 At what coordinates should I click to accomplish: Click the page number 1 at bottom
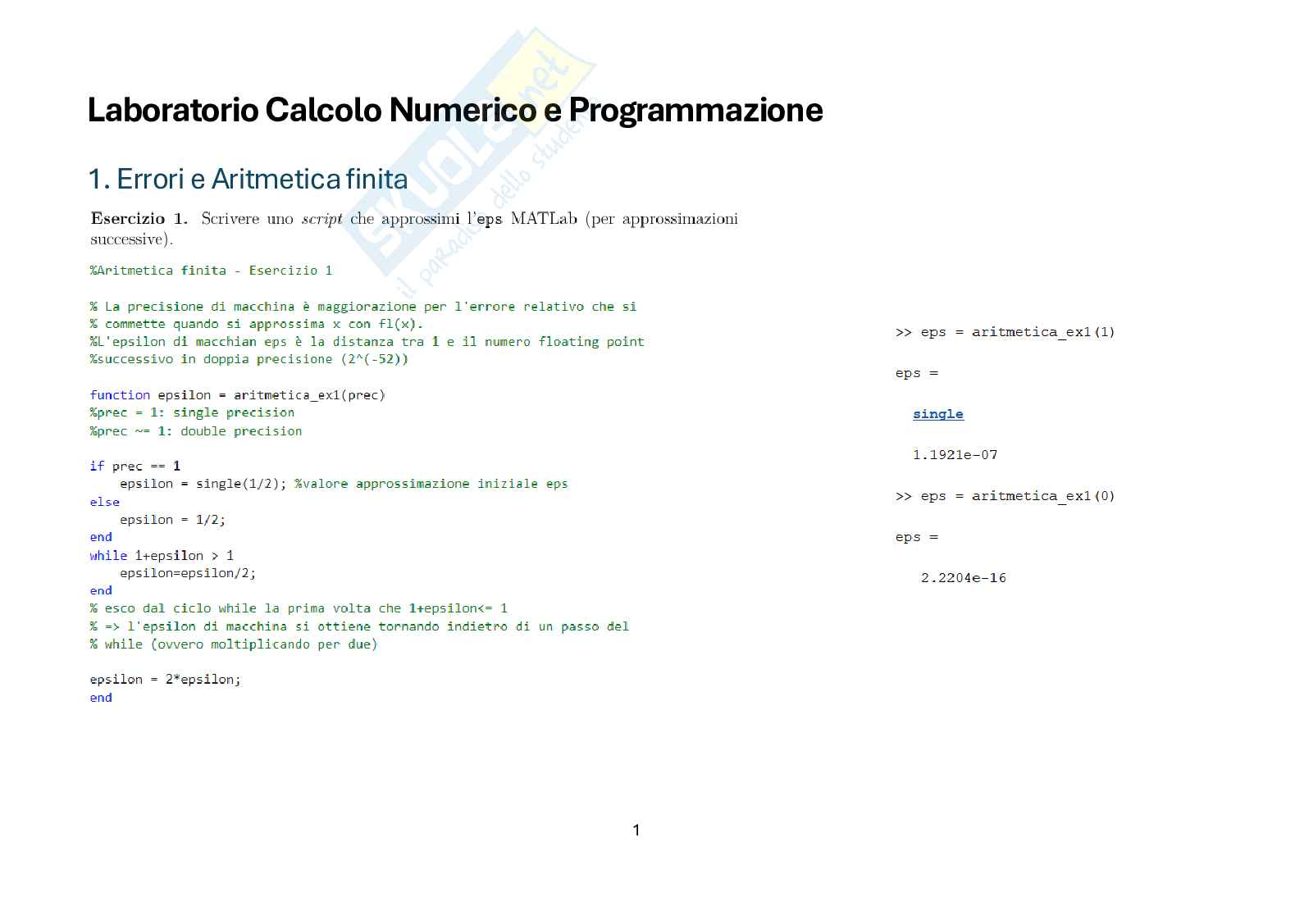click(x=636, y=831)
